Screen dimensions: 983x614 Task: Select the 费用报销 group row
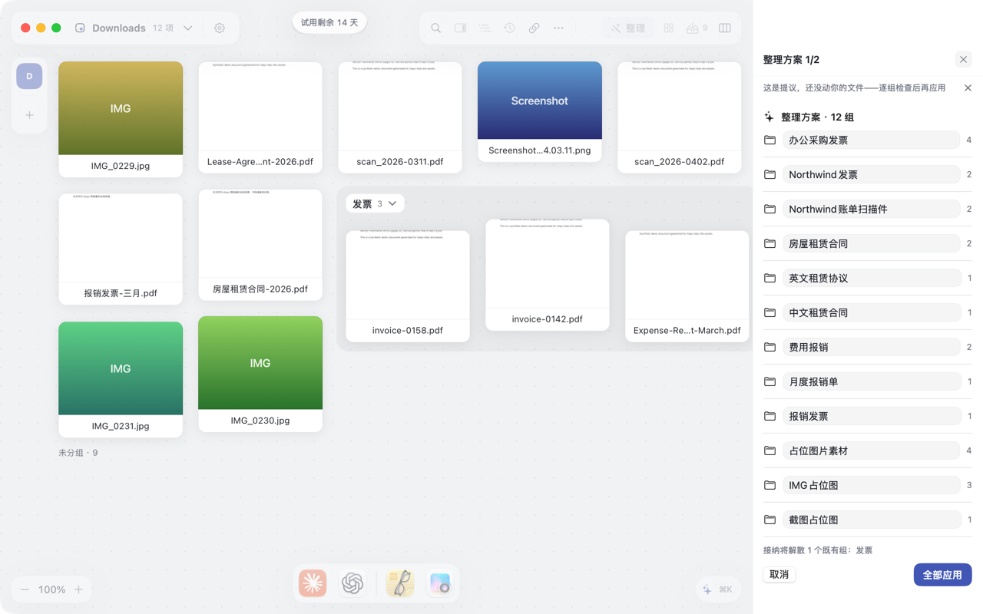tap(867, 347)
